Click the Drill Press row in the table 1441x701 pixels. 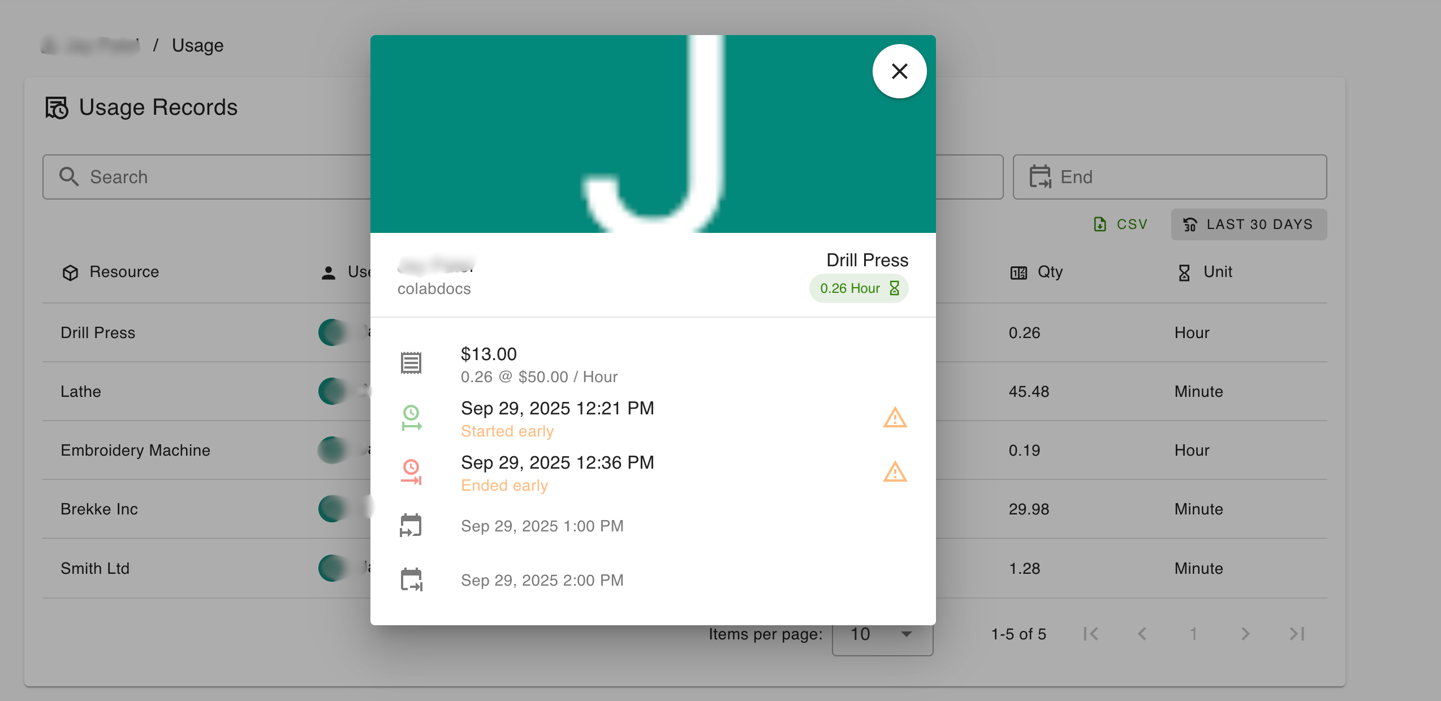(98, 332)
